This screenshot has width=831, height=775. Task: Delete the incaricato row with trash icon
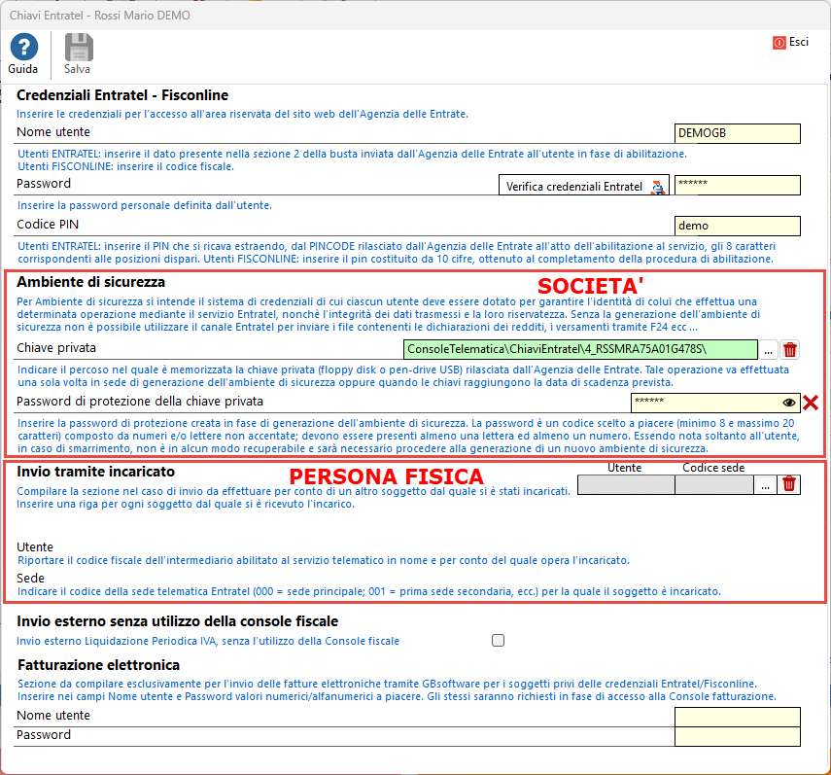coord(789,484)
